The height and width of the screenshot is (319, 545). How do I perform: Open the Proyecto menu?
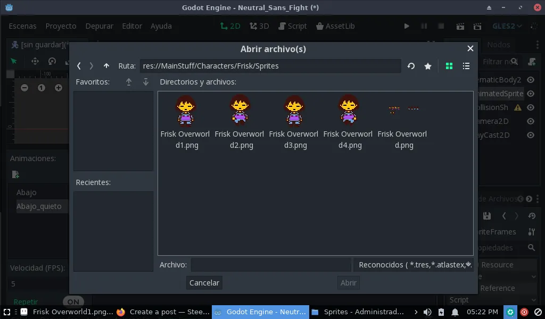[x=61, y=26]
